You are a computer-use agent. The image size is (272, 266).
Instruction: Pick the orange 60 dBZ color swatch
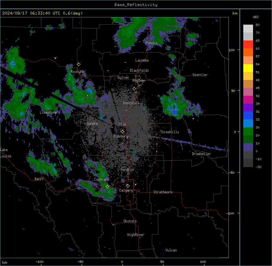click(248, 52)
